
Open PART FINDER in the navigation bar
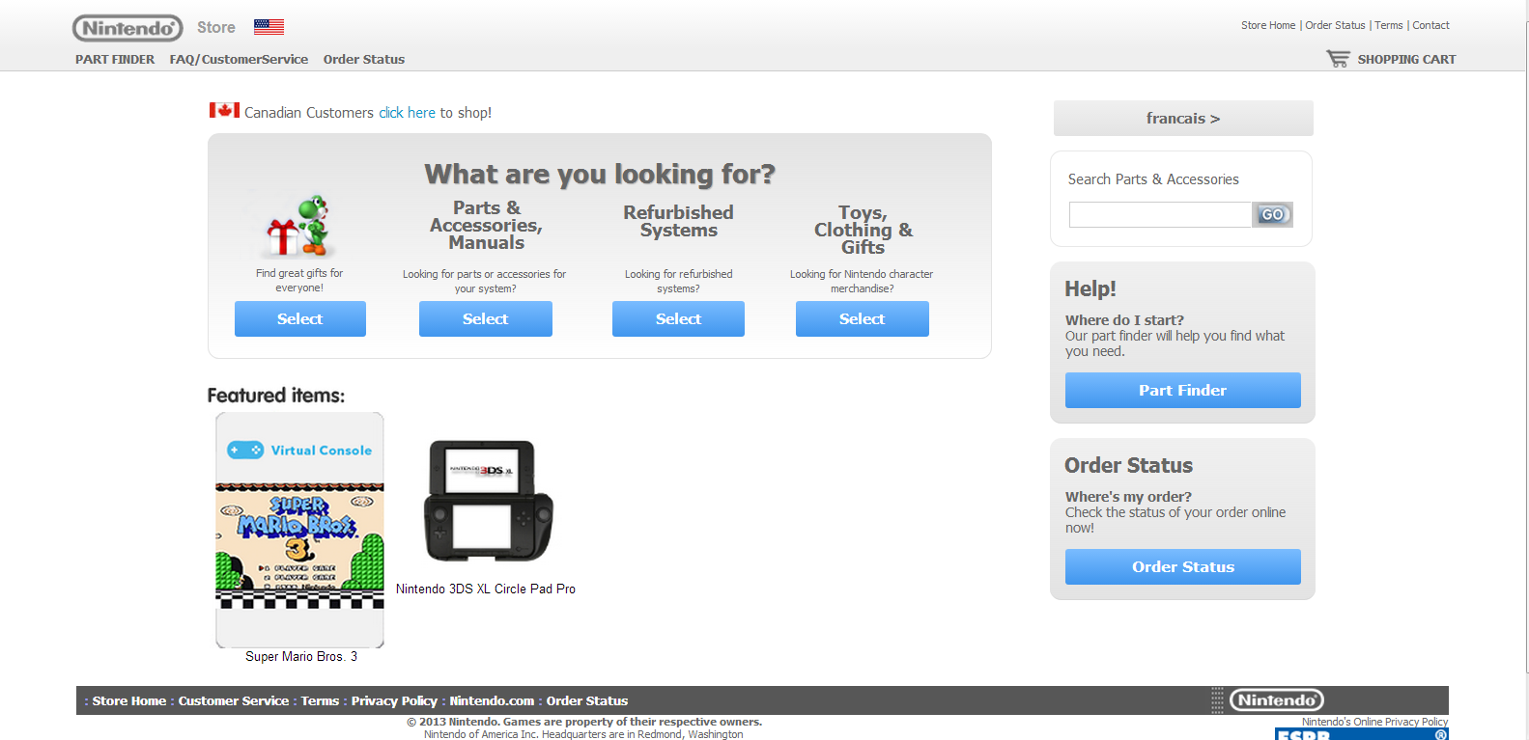click(115, 60)
